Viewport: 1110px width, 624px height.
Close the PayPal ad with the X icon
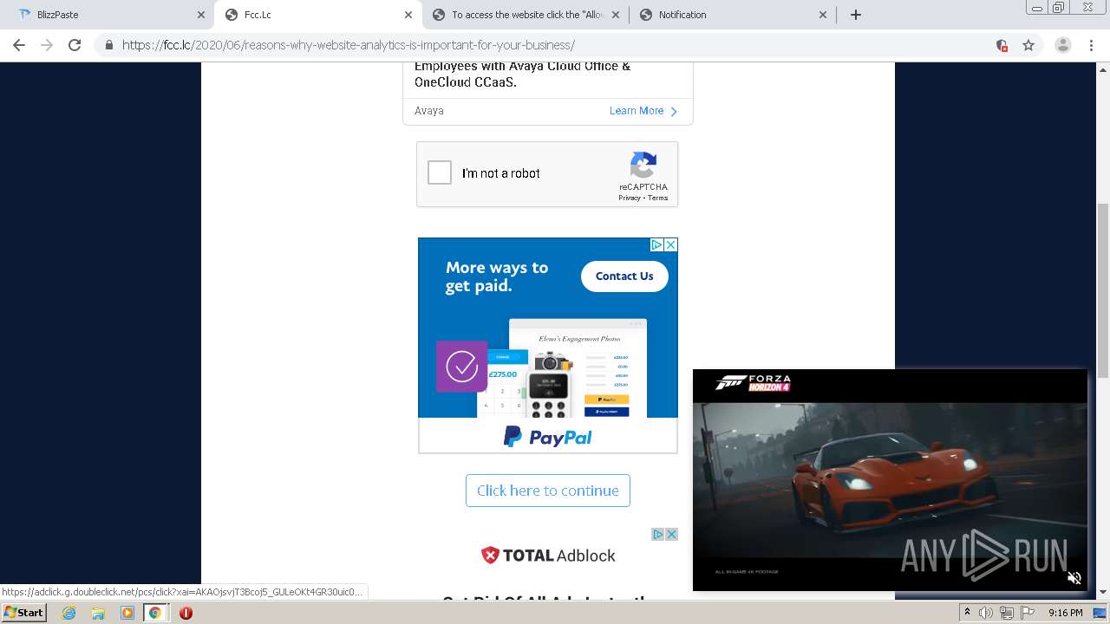670,245
